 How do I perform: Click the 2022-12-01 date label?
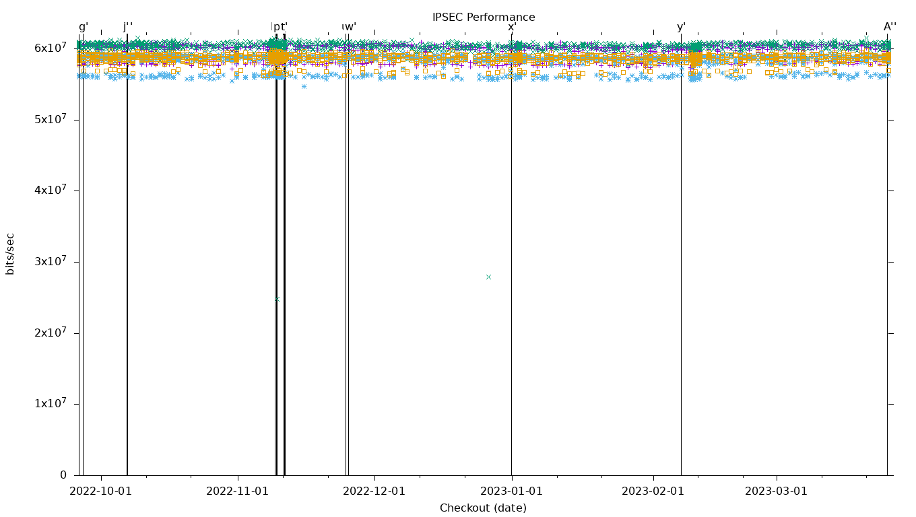374,491
